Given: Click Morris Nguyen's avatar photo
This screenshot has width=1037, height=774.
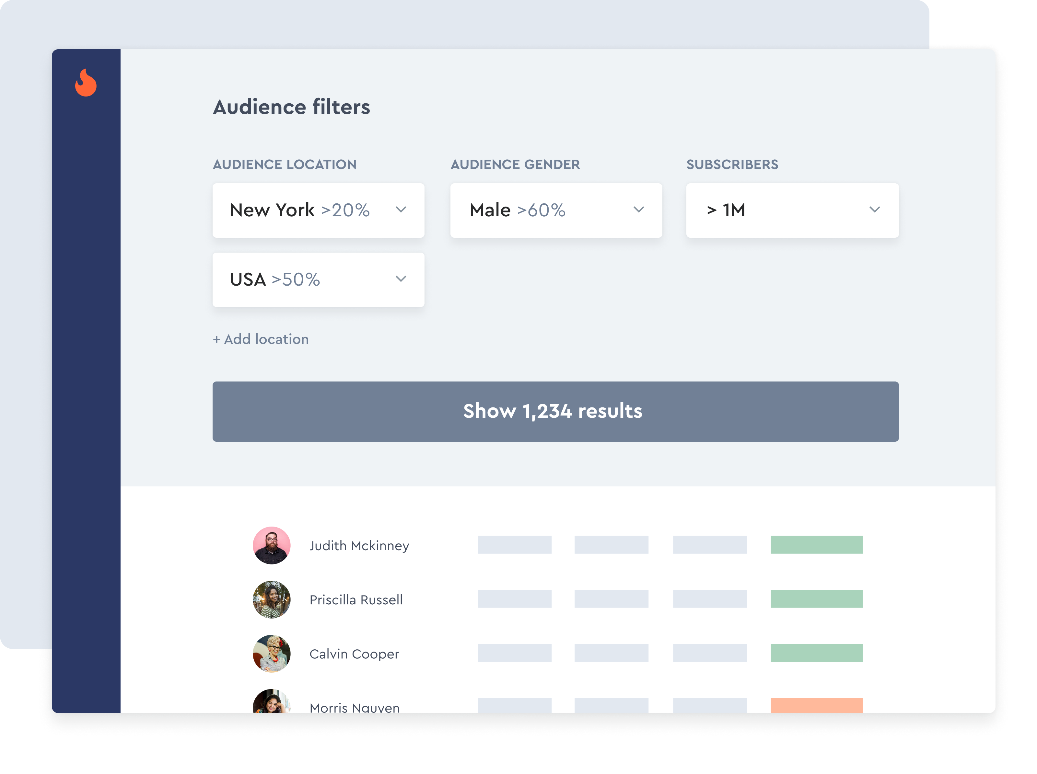Looking at the screenshot, I should (x=272, y=702).
